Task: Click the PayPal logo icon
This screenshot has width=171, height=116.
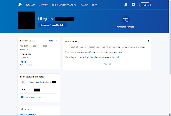Action: [x=20, y=5]
